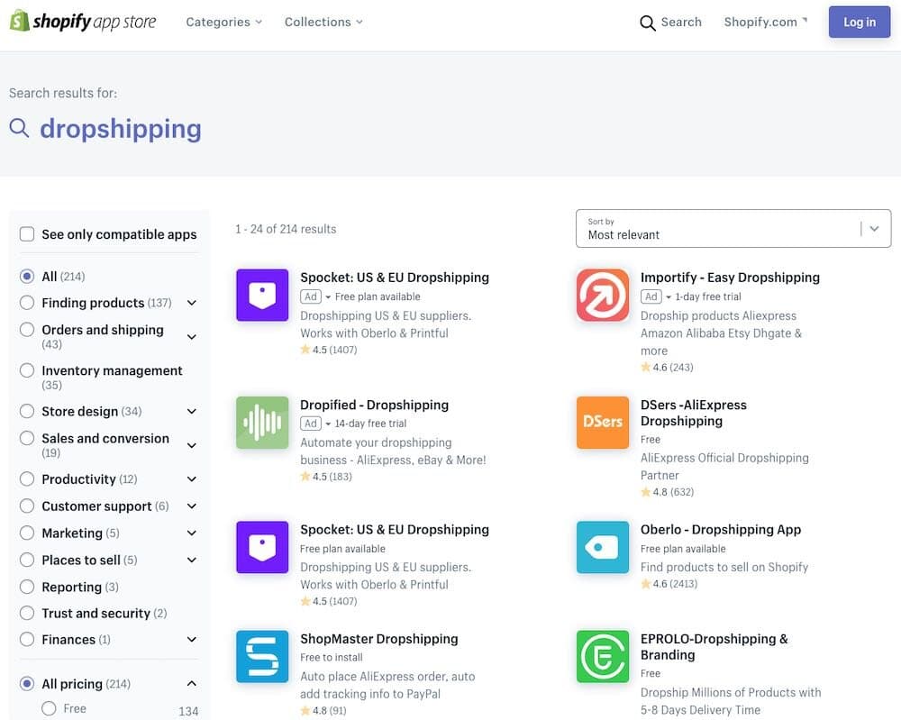
Task: Open ShopMaster Dropshipping title link
Action: pyautogui.click(x=379, y=639)
